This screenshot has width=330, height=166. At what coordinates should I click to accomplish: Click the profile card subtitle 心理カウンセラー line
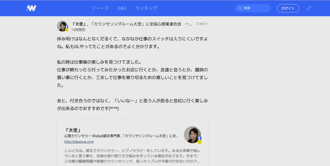[121, 136]
